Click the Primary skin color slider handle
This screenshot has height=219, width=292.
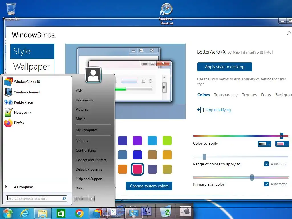pyautogui.click(x=252, y=177)
